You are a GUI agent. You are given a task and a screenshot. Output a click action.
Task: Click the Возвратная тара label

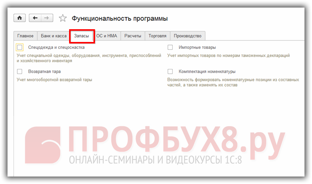[44, 72]
